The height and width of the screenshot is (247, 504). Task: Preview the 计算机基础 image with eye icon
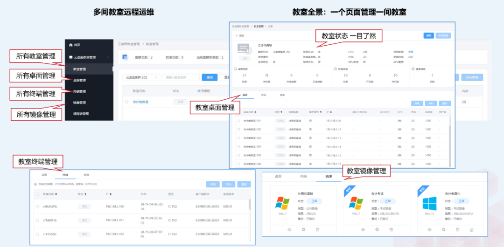(x=289, y=230)
